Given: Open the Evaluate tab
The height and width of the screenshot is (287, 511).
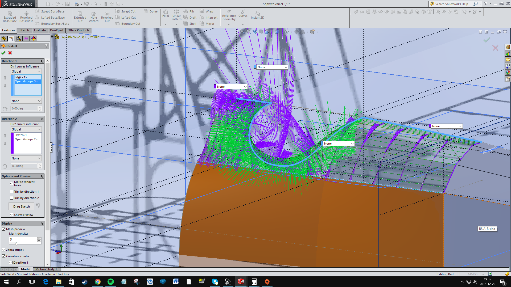Looking at the screenshot, I should pos(40,30).
